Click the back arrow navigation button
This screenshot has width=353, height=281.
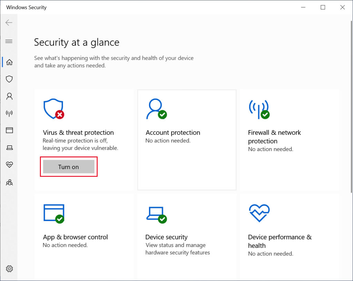click(x=9, y=22)
